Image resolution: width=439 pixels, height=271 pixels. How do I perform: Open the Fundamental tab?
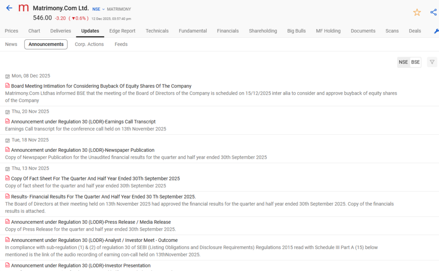point(193,31)
